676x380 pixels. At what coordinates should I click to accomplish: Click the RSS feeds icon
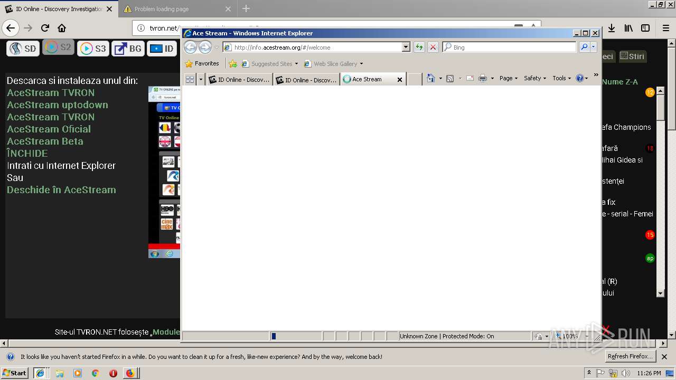click(450, 78)
